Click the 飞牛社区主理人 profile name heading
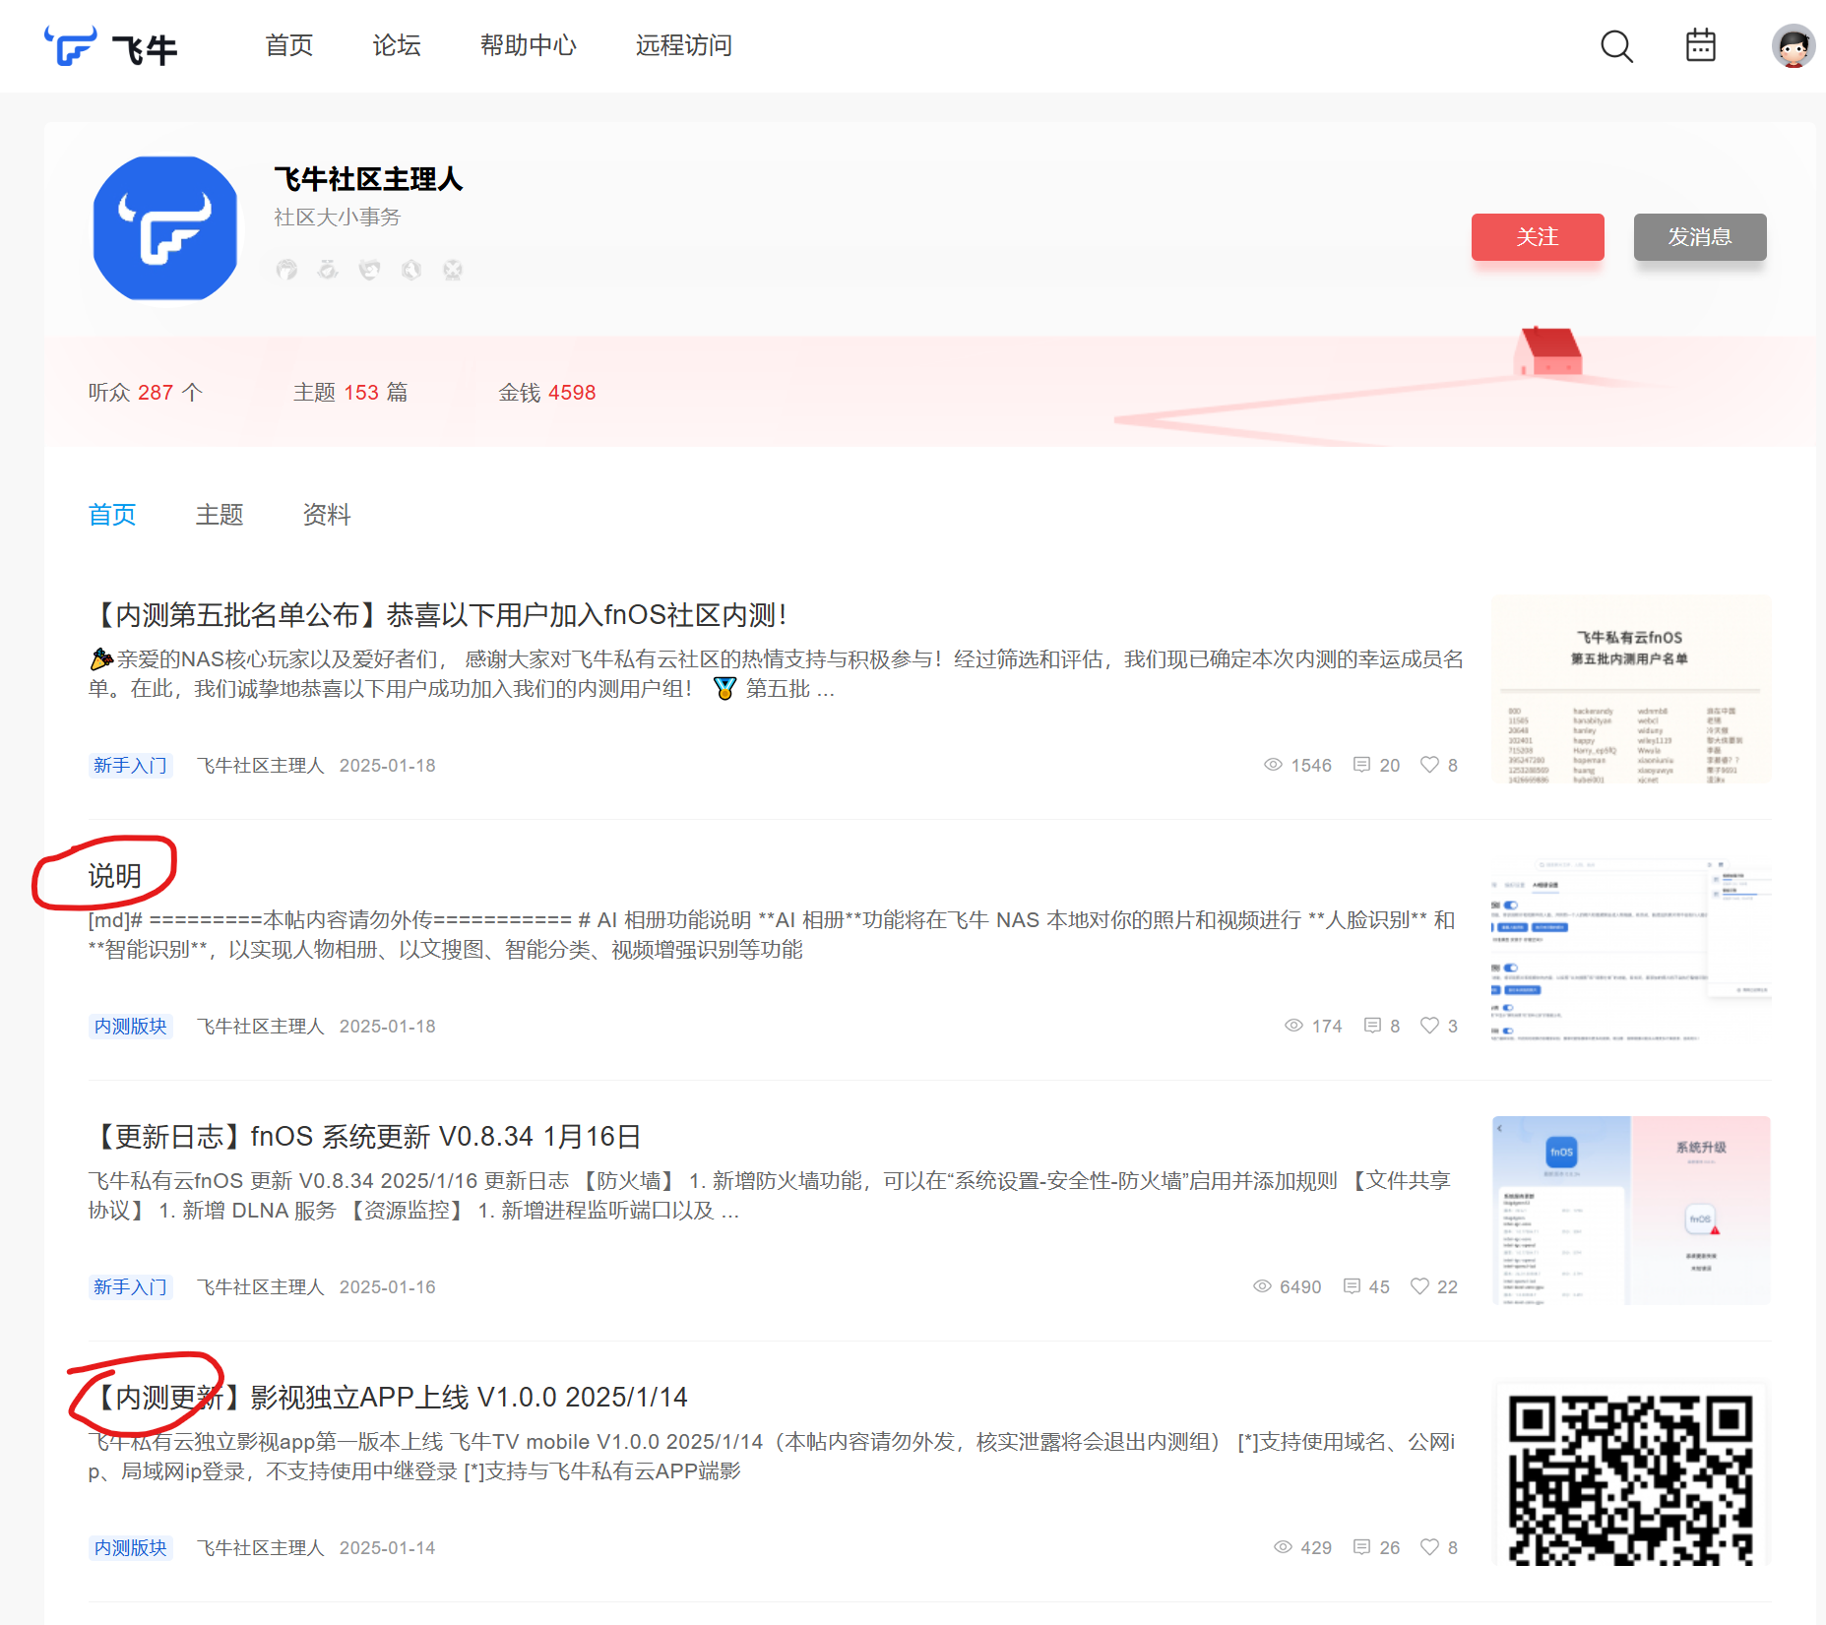The height and width of the screenshot is (1625, 1826). pos(368,179)
